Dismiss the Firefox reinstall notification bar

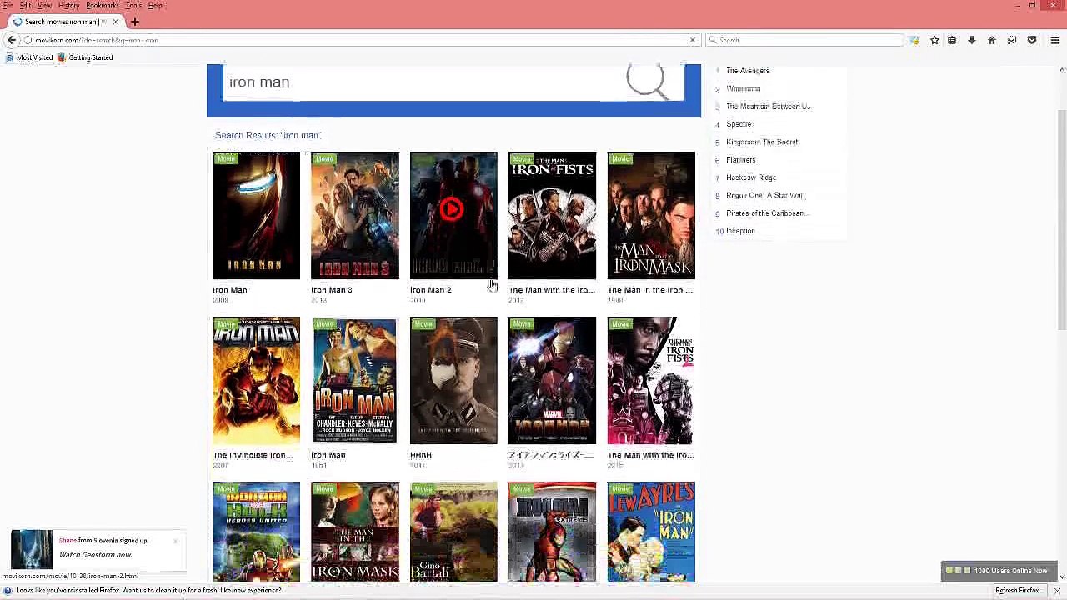1056,590
